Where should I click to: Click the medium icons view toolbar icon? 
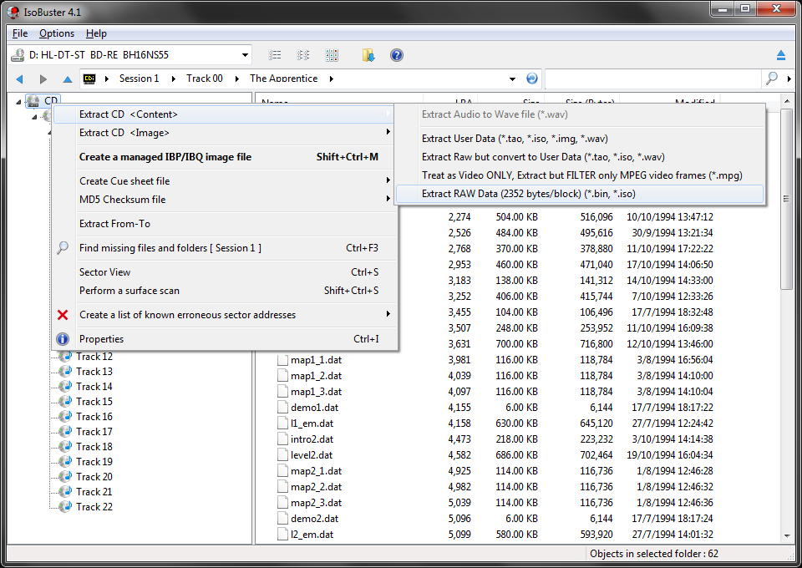coord(303,54)
